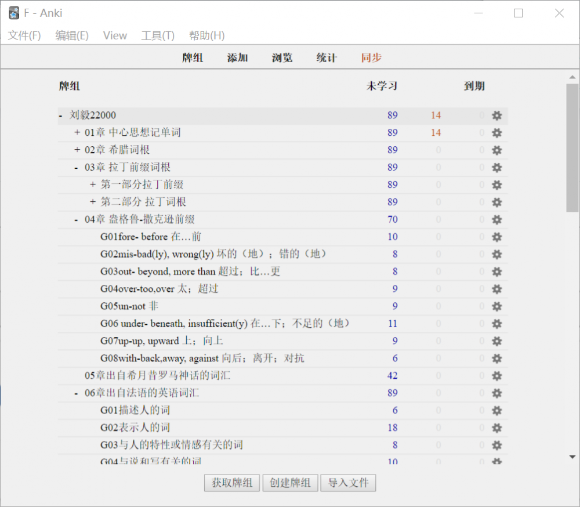580x507 pixels.
Task: Collapse the 刘毅22000 deck tree
Action: click(61, 116)
